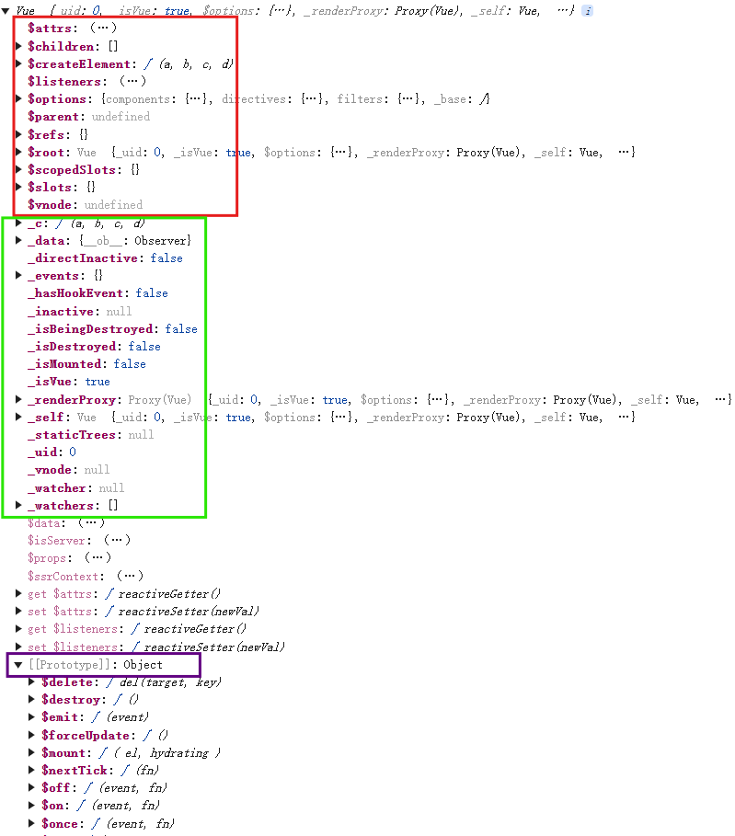Select the _isBeingDestroyed: false row
735x836 pixels.
[x=112, y=329]
